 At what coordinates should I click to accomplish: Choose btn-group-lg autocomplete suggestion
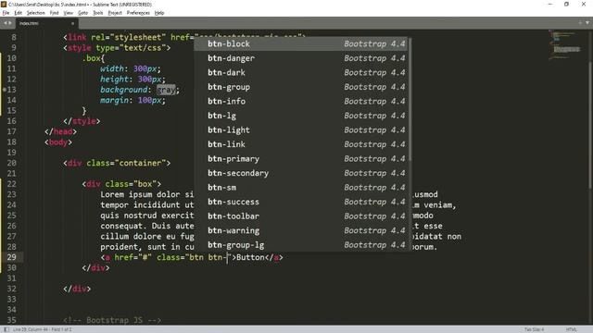[301, 244]
